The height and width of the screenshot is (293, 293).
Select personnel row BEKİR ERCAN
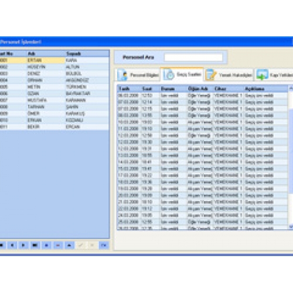[54, 127]
